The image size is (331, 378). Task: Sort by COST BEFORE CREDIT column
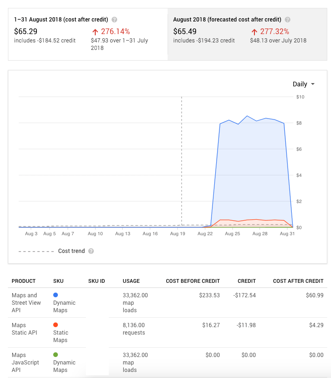(193, 281)
